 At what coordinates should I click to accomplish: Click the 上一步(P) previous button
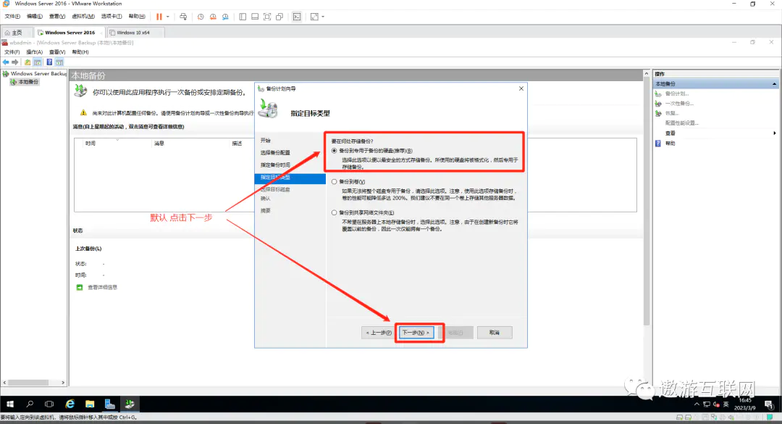point(379,333)
